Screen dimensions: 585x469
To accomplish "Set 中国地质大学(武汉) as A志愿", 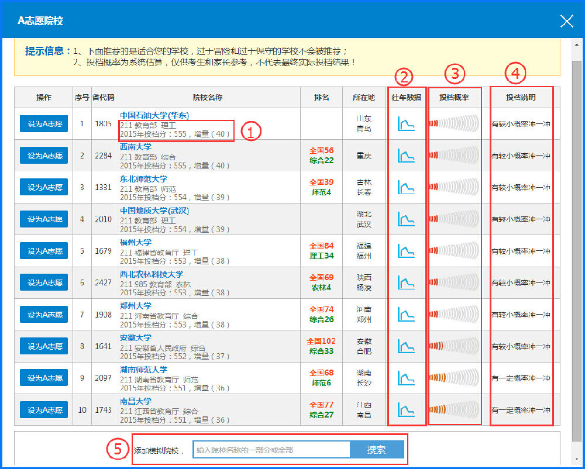I will point(44,219).
